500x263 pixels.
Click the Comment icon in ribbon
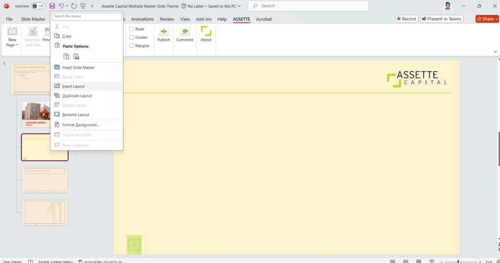pos(185,32)
